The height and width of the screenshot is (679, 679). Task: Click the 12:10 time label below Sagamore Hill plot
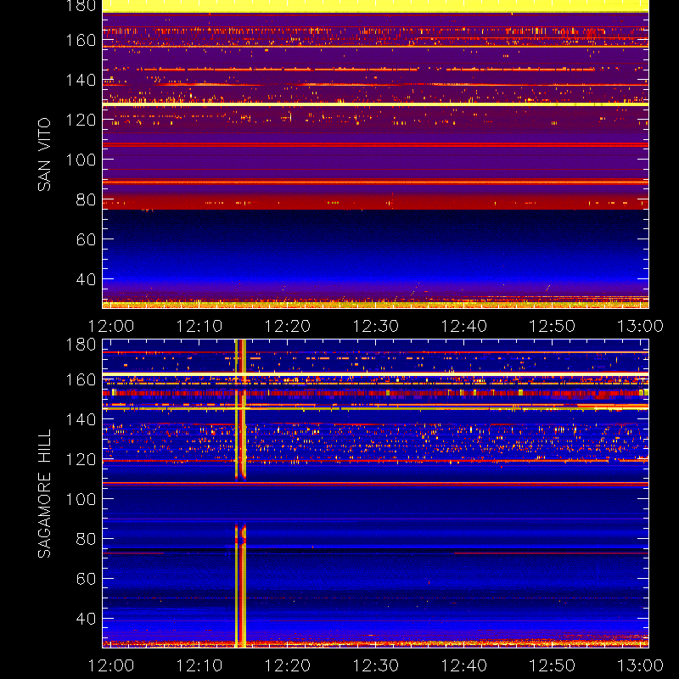[x=199, y=665]
